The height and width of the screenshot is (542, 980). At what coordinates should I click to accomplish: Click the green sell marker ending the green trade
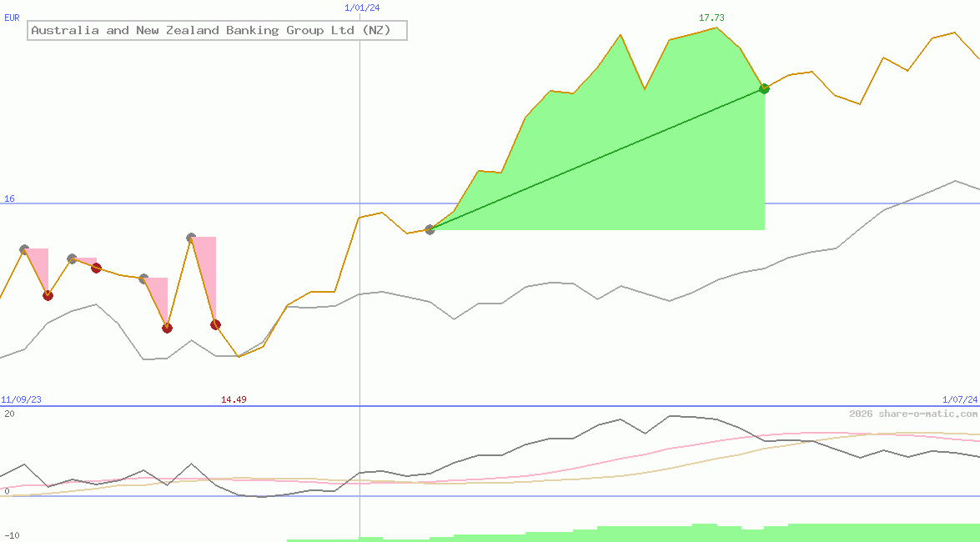(764, 88)
